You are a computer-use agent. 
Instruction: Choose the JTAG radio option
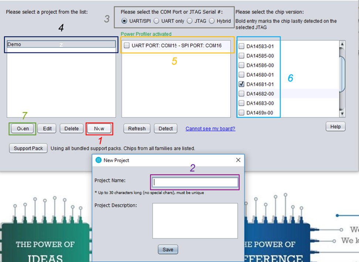[190, 21]
